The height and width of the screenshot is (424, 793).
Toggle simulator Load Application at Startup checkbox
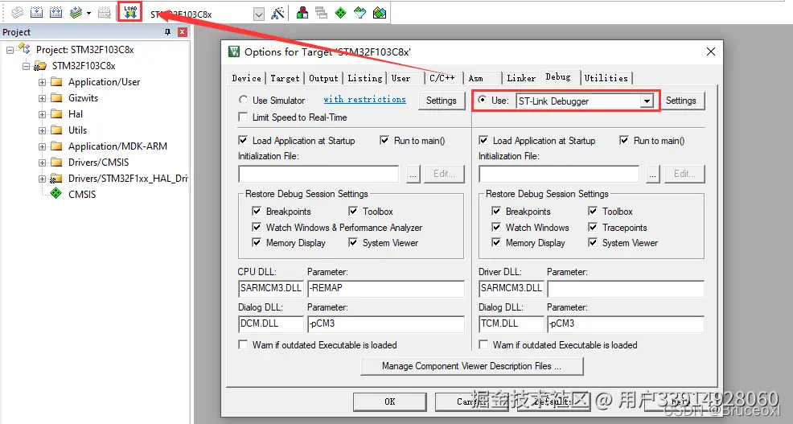click(243, 140)
